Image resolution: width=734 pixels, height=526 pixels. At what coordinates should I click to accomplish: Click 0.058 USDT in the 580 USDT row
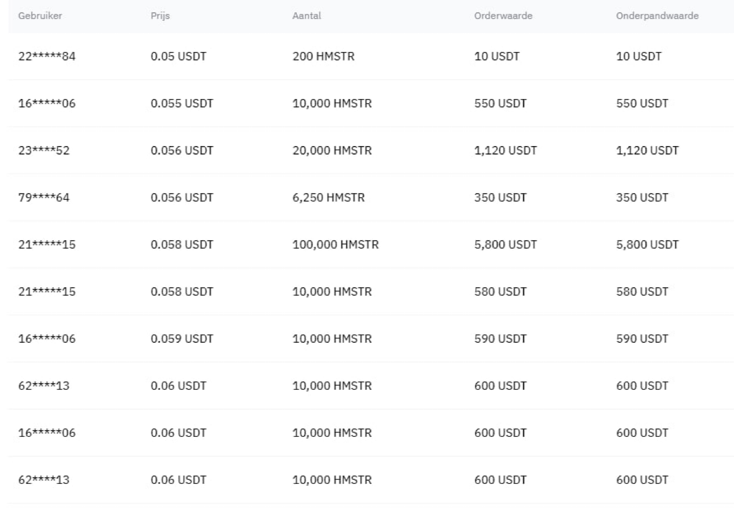[x=182, y=292]
